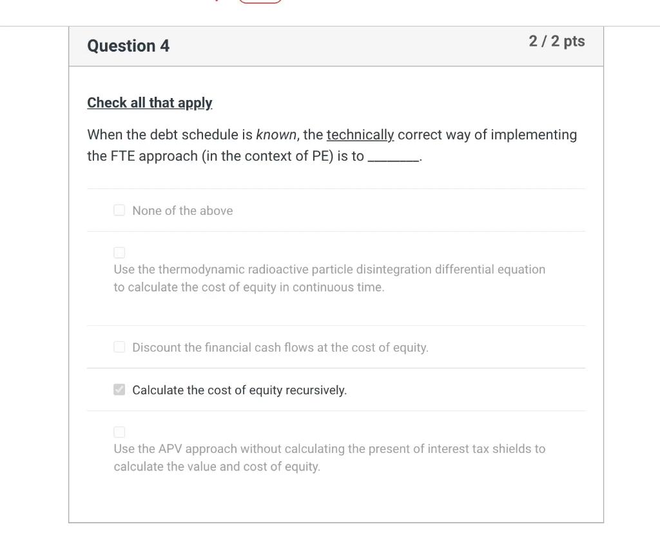Viewport: 660px width, 540px height.
Task: Check the APV approach answer option
Action: tap(119, 432)
